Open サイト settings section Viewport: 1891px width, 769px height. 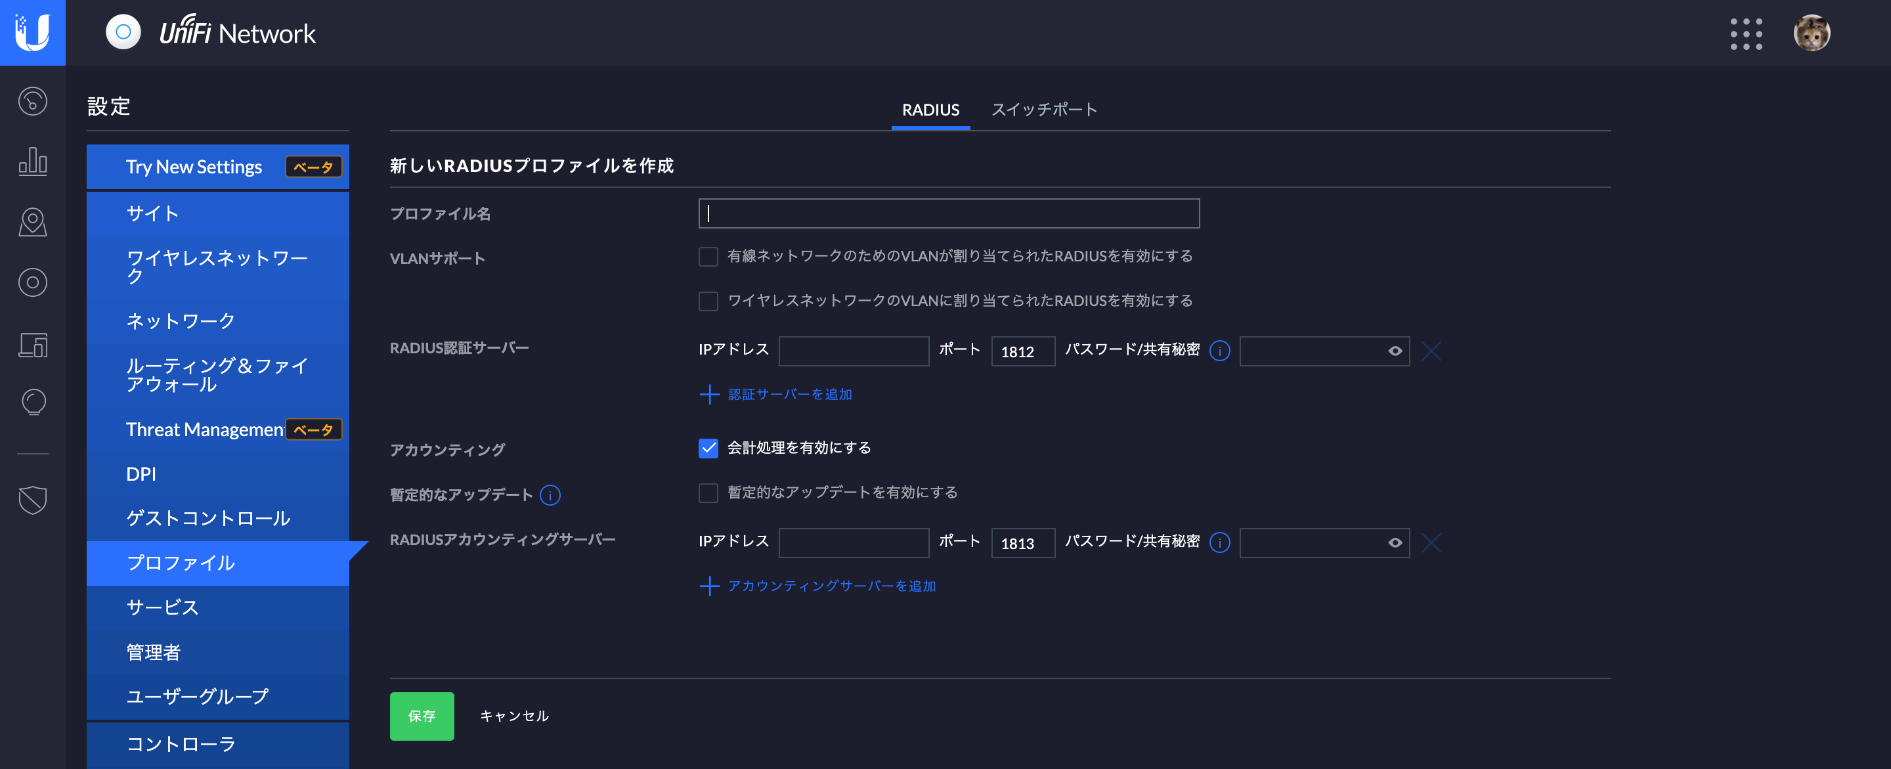pos(217,213)
